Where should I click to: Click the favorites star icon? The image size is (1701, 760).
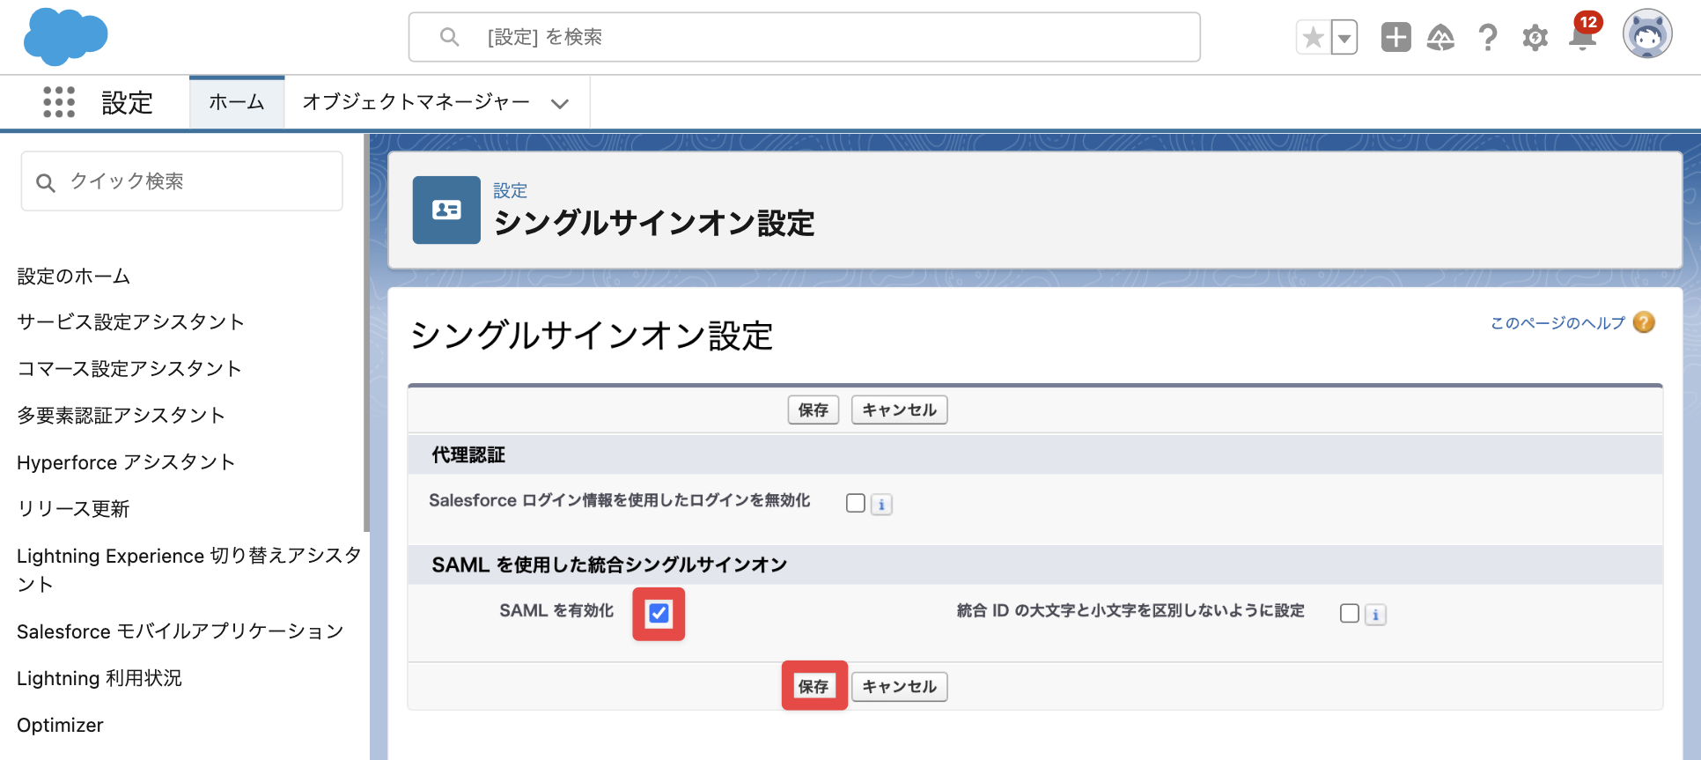[x=1313, y=38]
